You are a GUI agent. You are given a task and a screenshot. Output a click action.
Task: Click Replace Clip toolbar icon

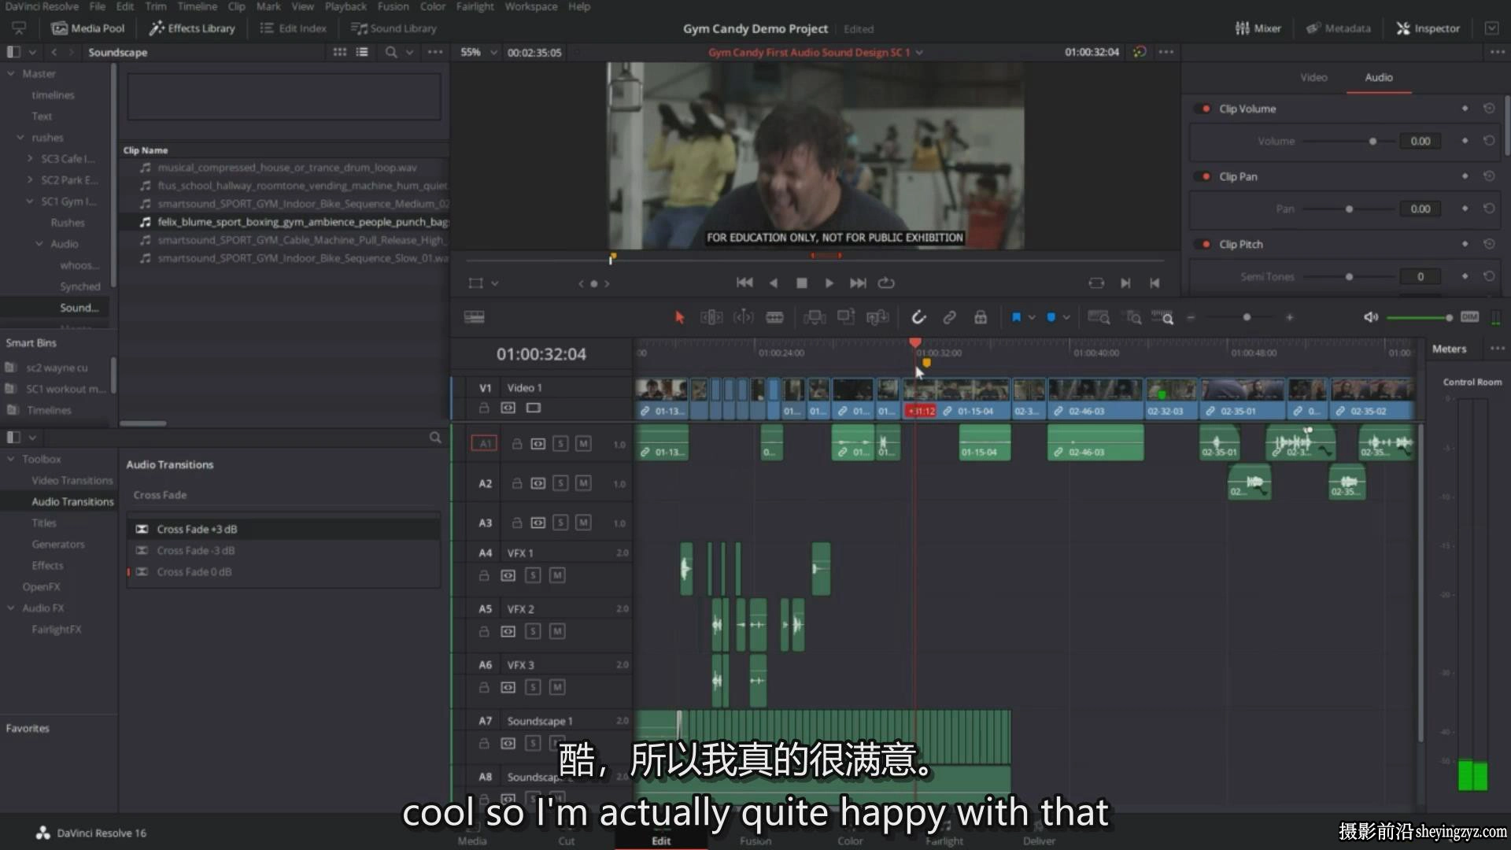point(877,317)
